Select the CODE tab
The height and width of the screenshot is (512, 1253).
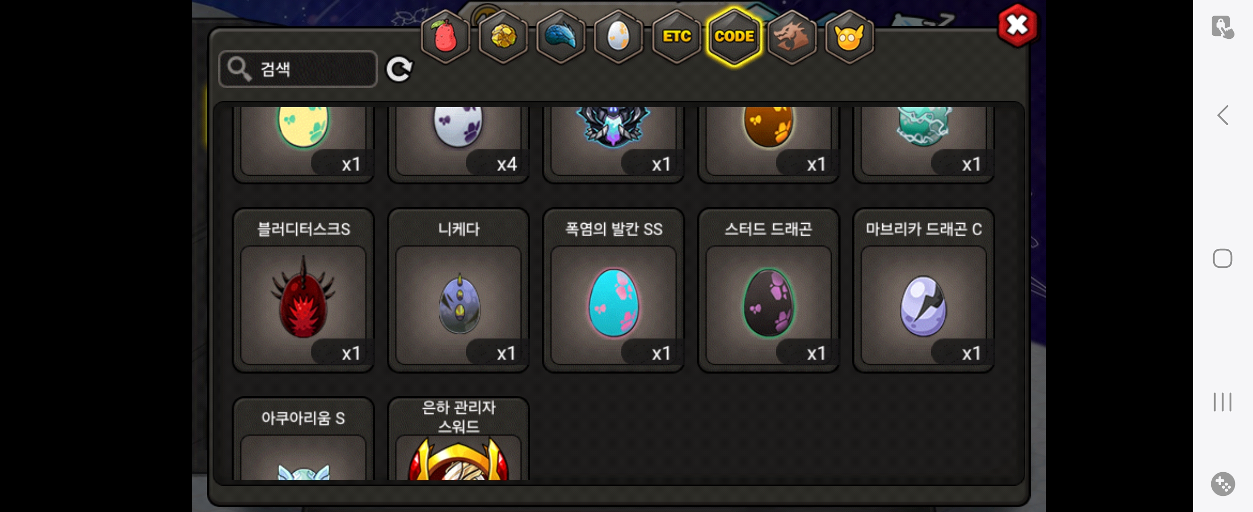[x=734, y=37]
